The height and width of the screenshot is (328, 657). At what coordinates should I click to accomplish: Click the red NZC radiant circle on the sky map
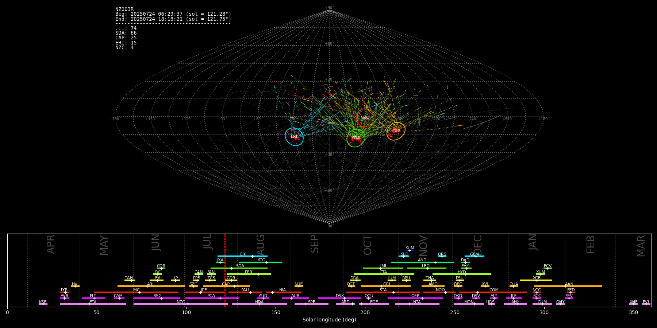coord(365,118)
